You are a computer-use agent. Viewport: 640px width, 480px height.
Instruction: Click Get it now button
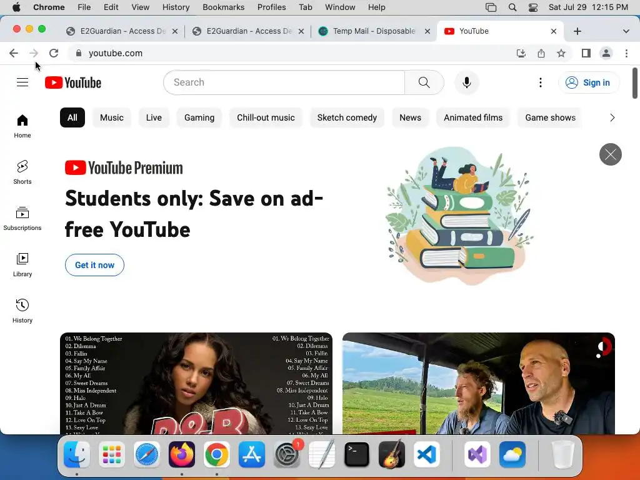[x=95, y=265]
